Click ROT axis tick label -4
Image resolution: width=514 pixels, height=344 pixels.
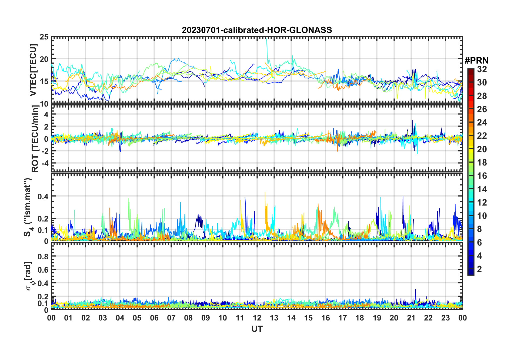(45, 163)
